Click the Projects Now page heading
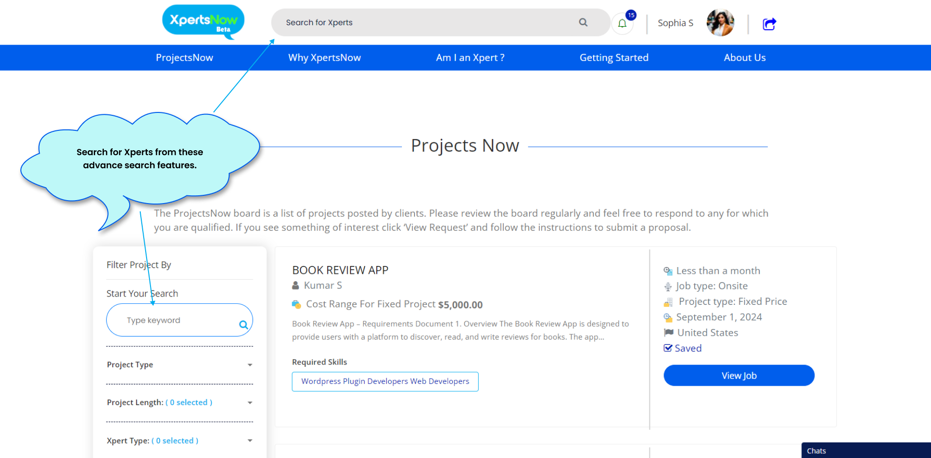Image resolution: width=931 pixels, height=458 pixels. [465, 145]
